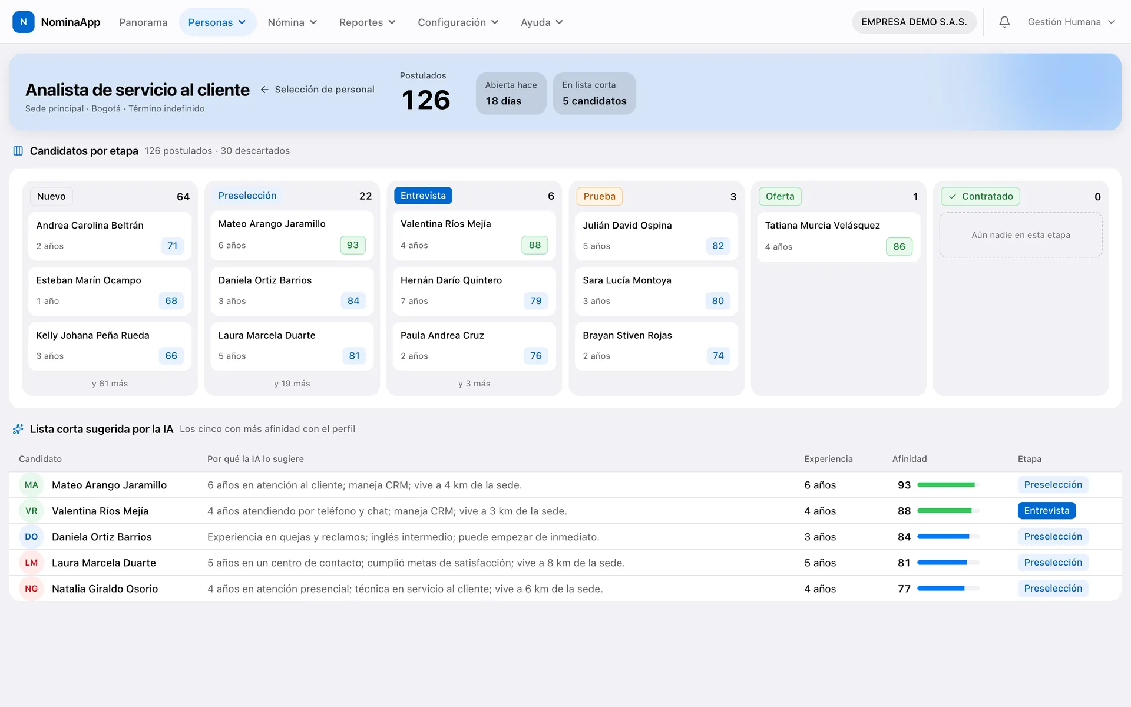Expand the Gestión Humana user menu
The height and width of the screenshot is (707, 1131).
pos(1071,22)
